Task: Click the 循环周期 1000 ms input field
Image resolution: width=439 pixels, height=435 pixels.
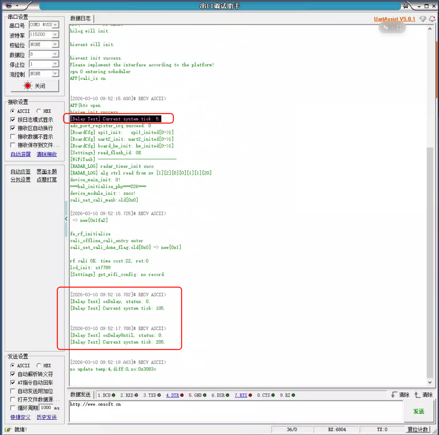Action: [46, 408]
